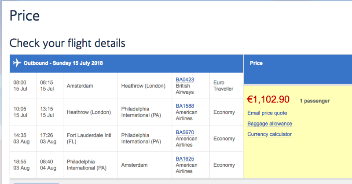Image resolution: width=352 pixels, height=184 pixels.
Task: Click the Email price quote link
Action: point(267,113)
